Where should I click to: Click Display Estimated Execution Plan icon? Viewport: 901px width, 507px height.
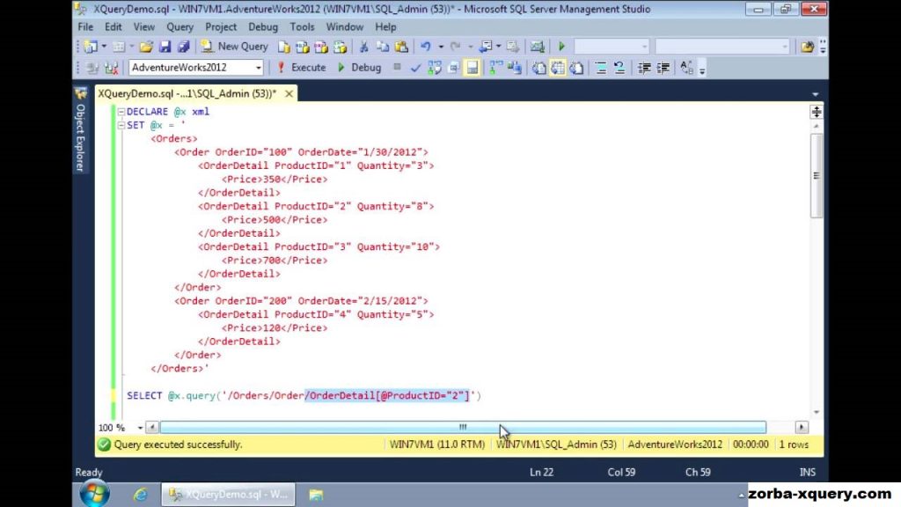click(435, 68)
